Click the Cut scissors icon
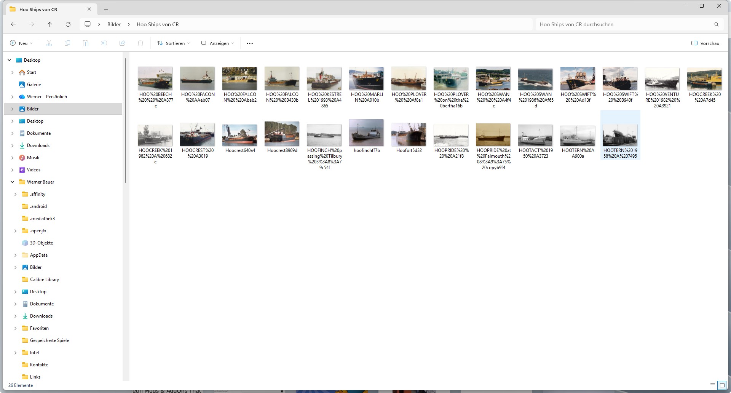The height and width of the screenshot is (393, 731). click(x=49, y=43)
